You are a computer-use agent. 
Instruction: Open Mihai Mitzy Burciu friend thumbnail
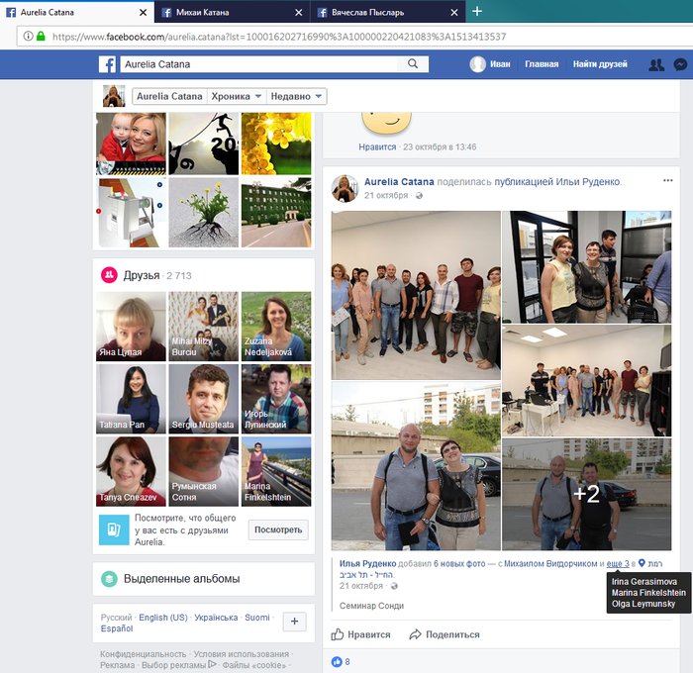204,327
